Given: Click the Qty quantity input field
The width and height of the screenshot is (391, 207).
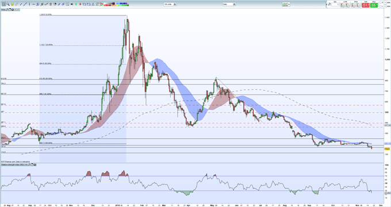Looking at the screenshot, I should coord(335,5).
